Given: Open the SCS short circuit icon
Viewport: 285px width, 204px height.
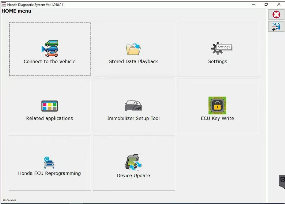Looking at the screenshot, I should 276,26.
